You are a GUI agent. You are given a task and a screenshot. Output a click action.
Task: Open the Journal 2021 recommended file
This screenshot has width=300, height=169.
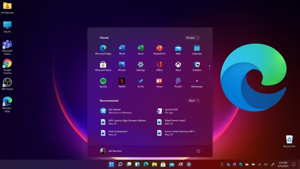click(168, 111)
